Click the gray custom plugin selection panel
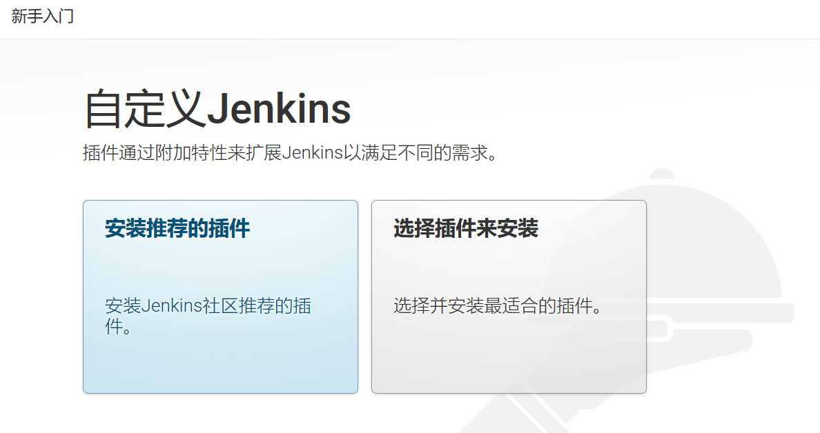 509,296
